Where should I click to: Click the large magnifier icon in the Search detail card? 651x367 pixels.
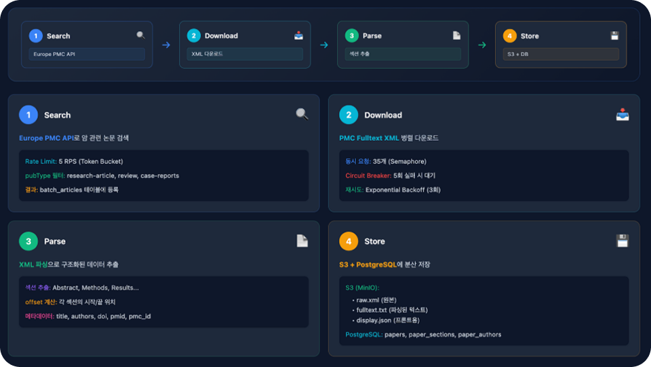pos(302,114)
